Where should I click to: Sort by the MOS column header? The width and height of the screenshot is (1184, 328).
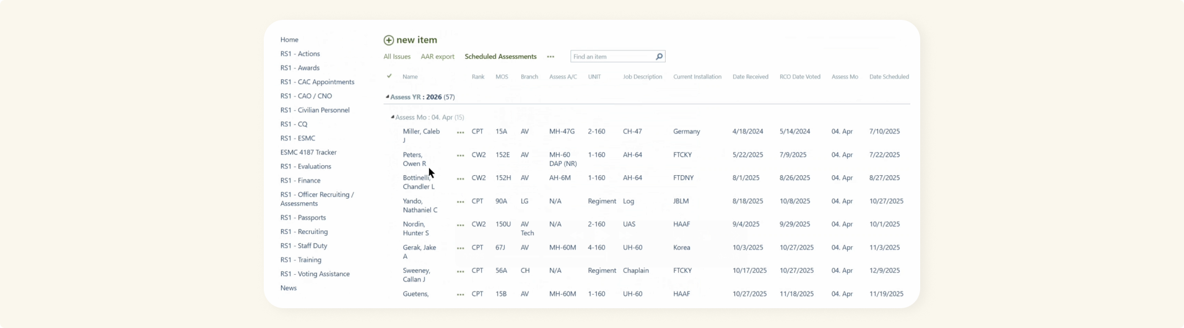tap(502, 77)
